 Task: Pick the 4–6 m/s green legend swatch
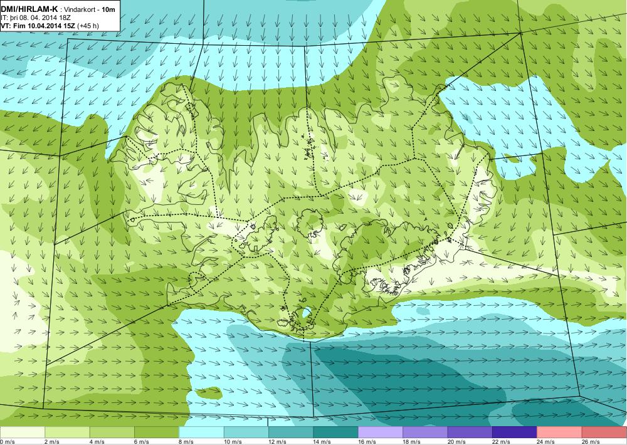click(x=112, y=432)
